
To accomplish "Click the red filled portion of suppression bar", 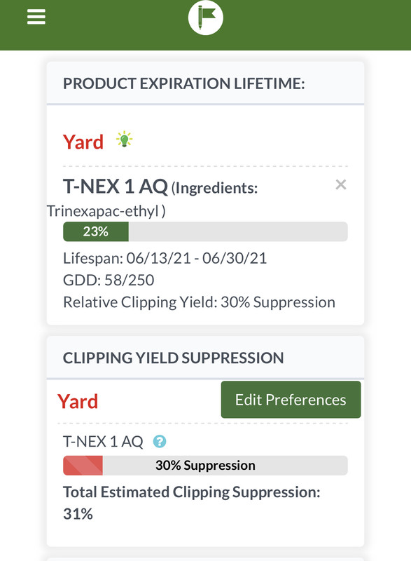I will pos(83,466).
